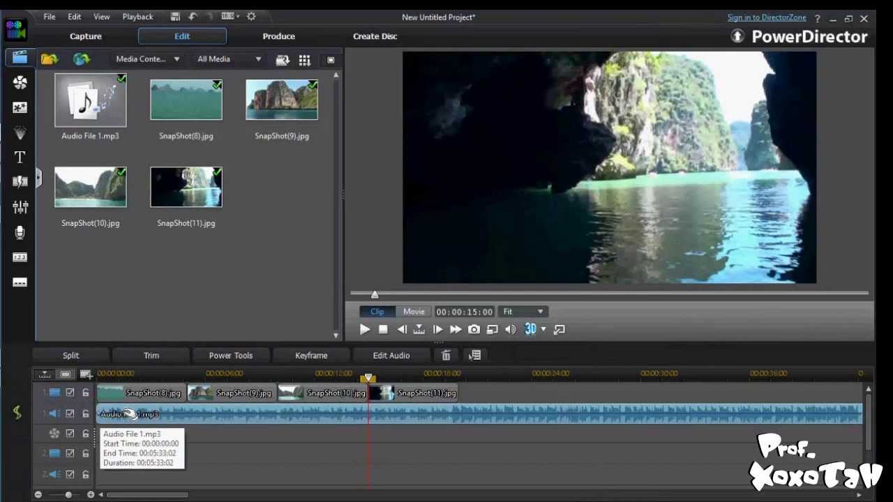The width and height of the screenshot is (893, 502).
Task: Click the Trim button
Action: [151, 356]
